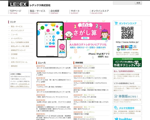This screenshot has width=150, height=120.
Task: Click お問い合わせフォーム sidebar link
Action: tap(19, 62)
